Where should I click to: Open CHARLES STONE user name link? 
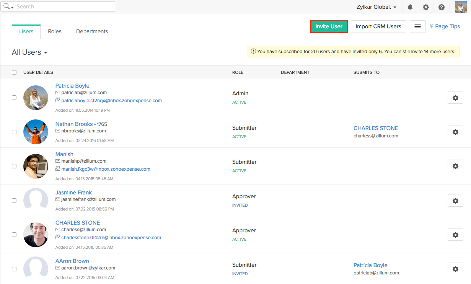pyautogui.click(x=78, y=223)
